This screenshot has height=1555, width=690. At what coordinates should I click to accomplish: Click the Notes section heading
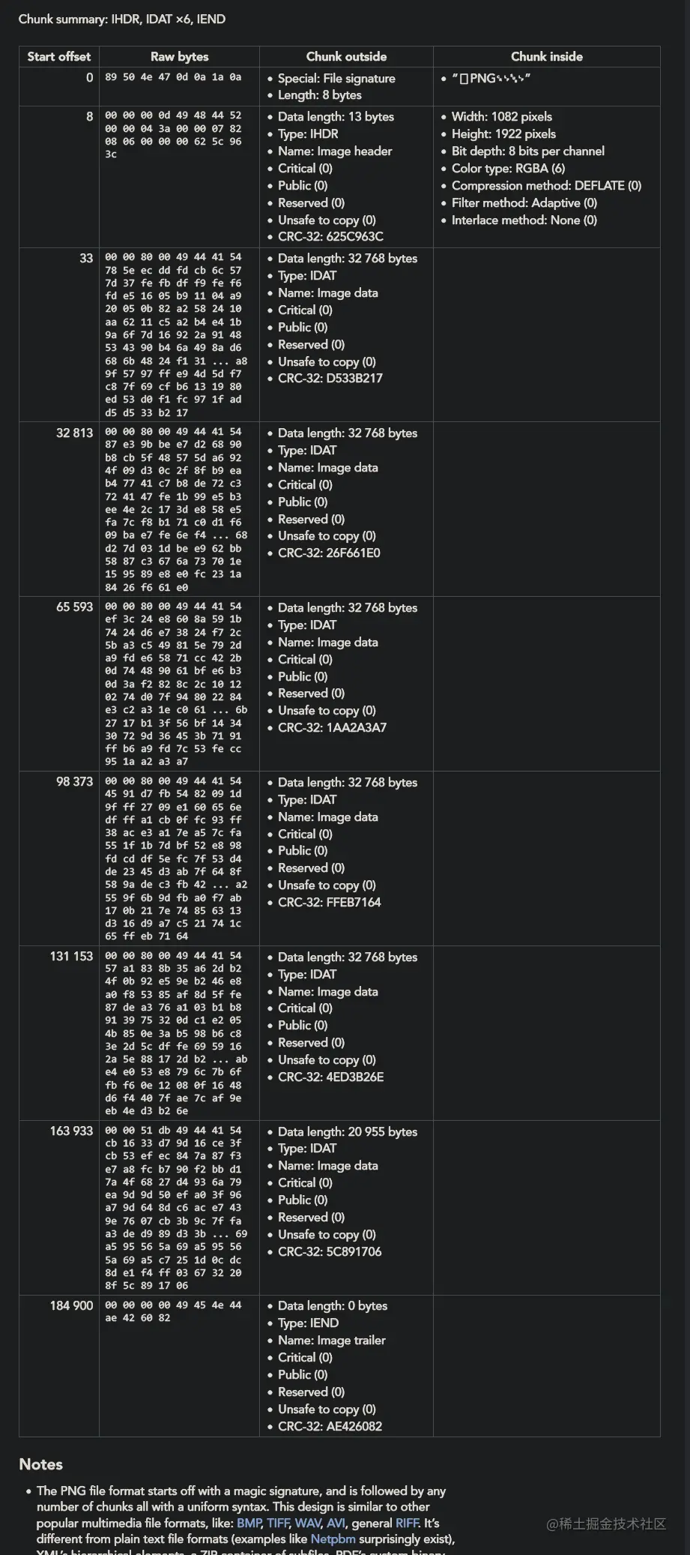41,1464
